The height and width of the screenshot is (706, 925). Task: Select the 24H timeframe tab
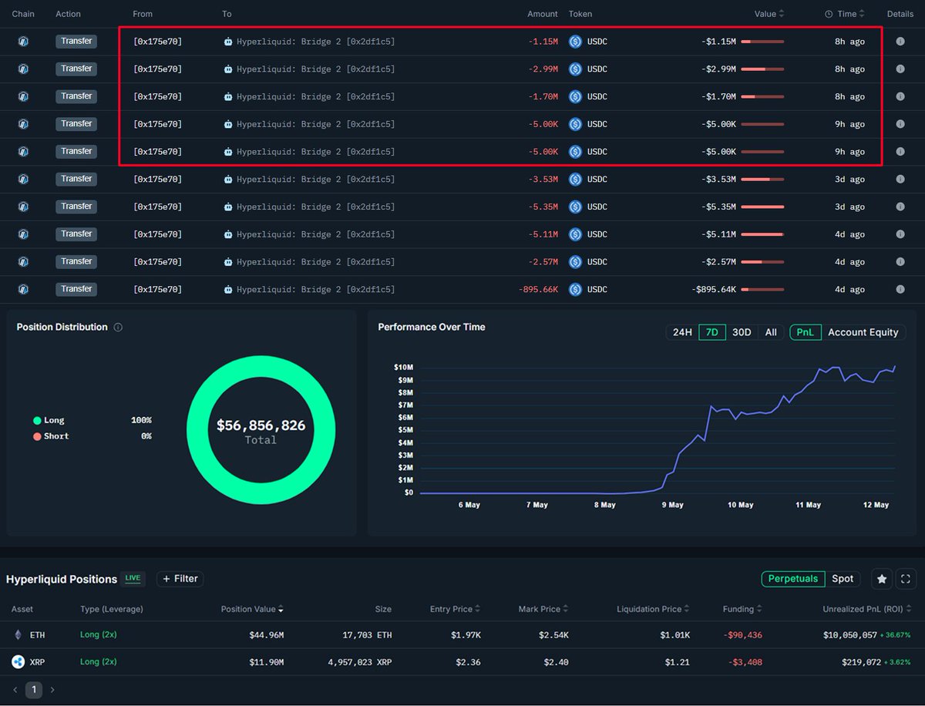click(x=681, y=332)
